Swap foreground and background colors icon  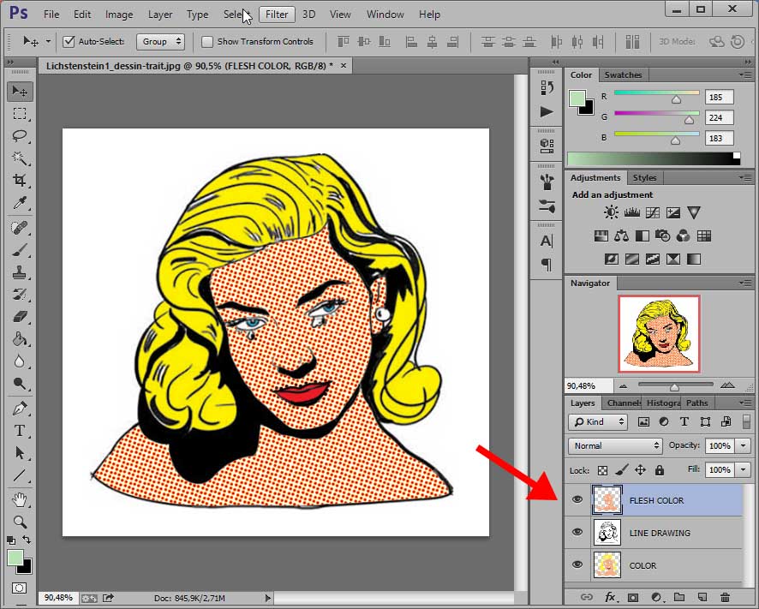pos(27,540)
